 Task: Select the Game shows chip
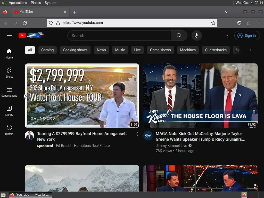tap(160, 50)
